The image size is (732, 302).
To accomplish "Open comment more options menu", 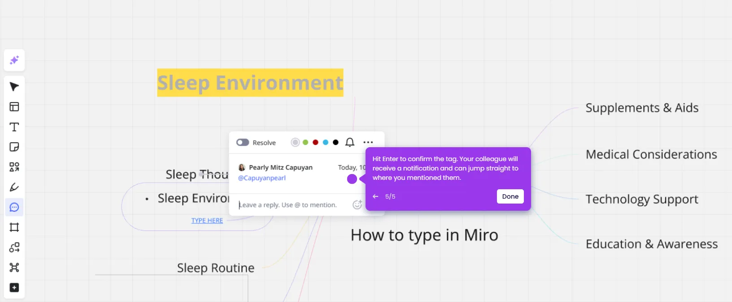I will (x=368, y=142).
